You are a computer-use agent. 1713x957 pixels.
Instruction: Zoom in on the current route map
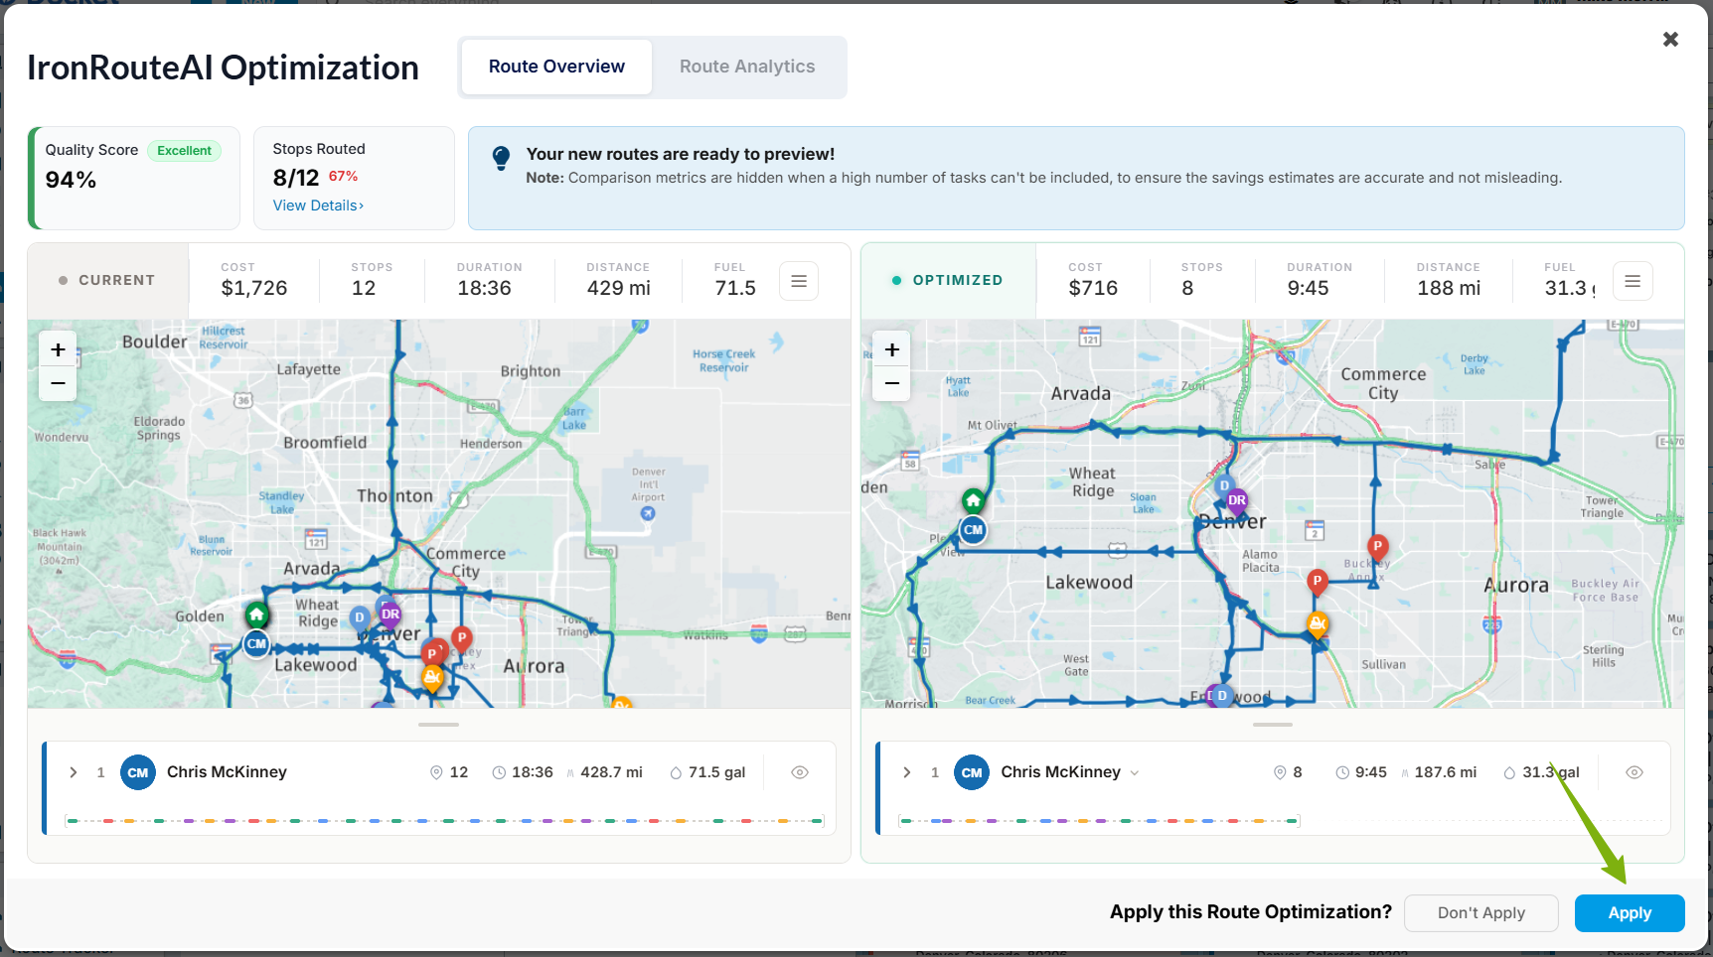pos(58,349)
